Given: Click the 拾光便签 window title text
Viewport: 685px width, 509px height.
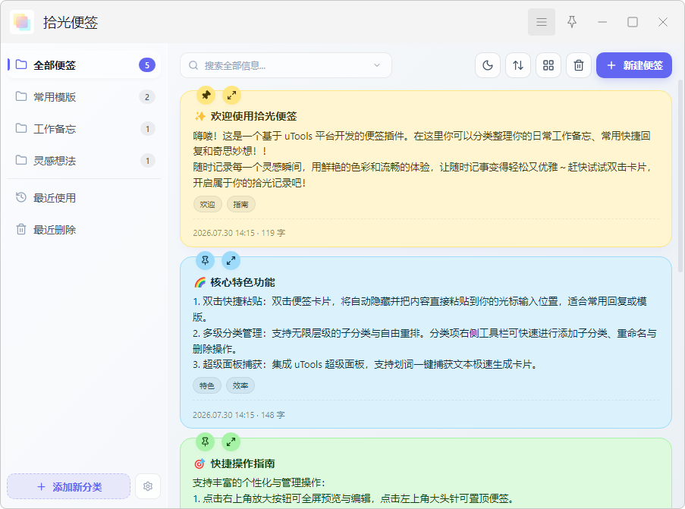Looking at the screenshot, I should pyautogui.click(x=71, y=22).
